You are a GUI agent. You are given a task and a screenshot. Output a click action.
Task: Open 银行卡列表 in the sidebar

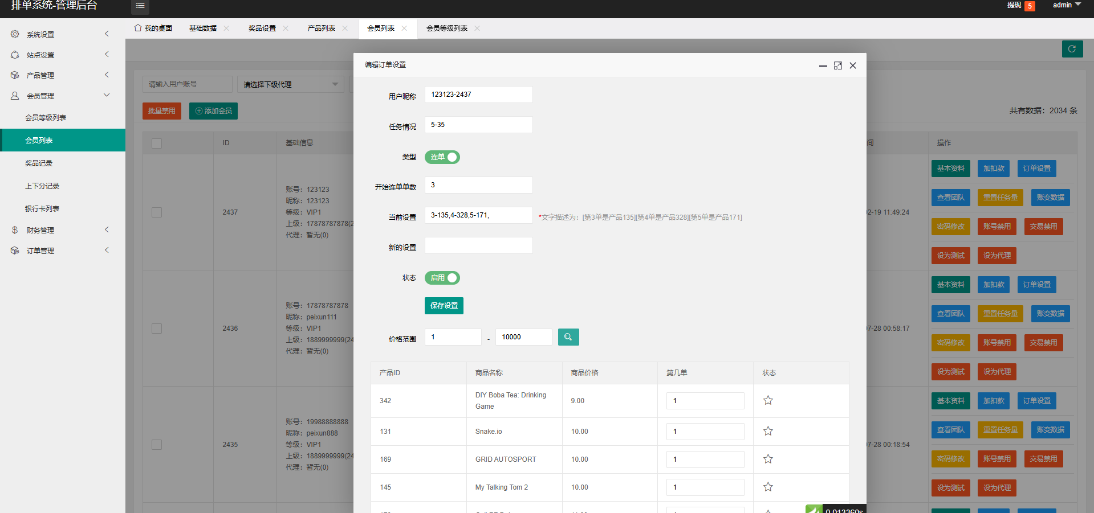[42, 208]
